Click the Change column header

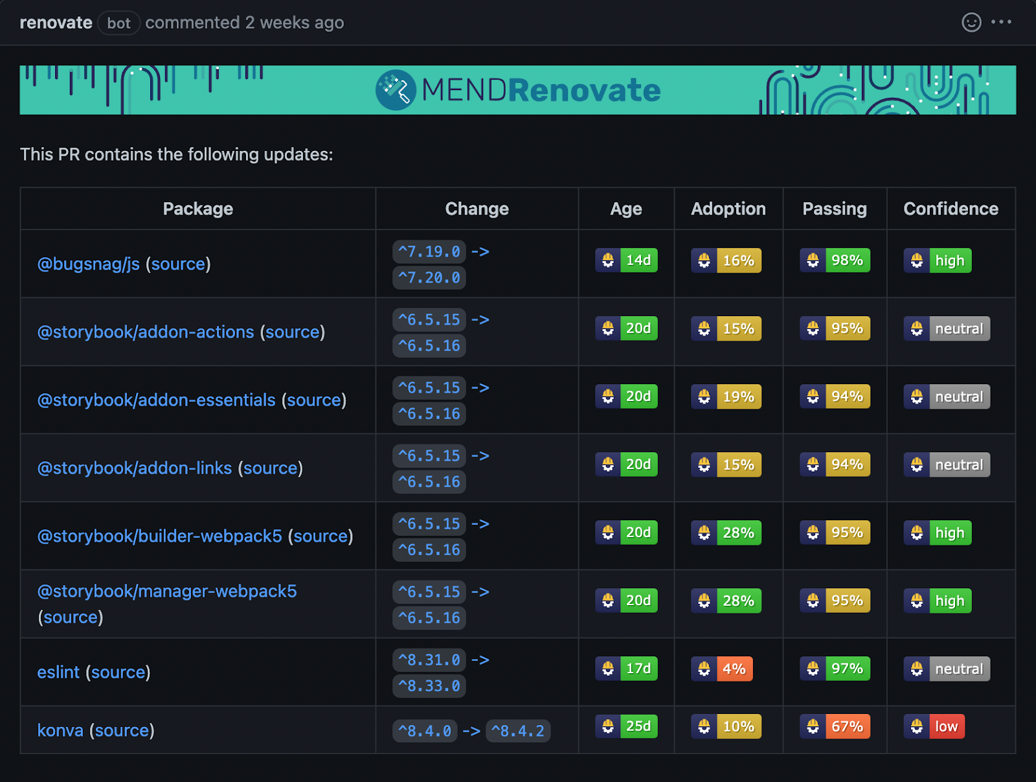[477, 209]
